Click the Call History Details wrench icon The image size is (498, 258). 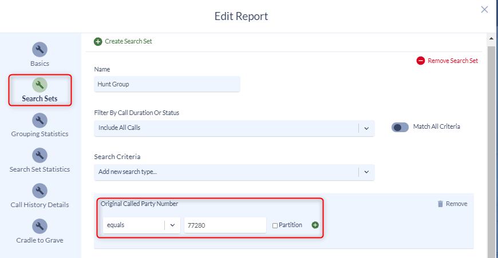(39, 191)
